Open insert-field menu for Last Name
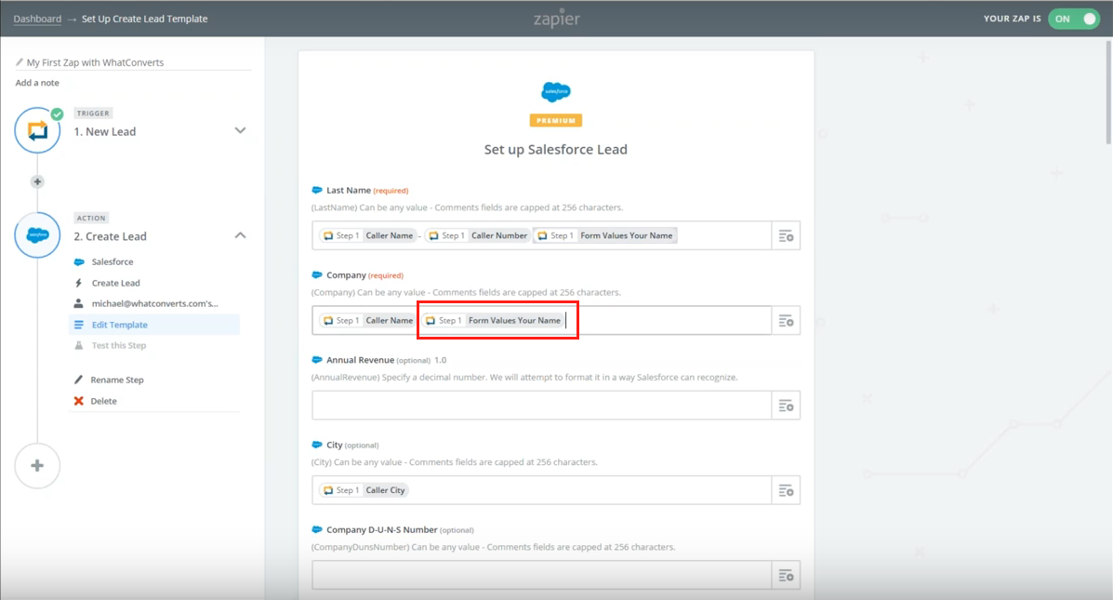 (x=786, y=235)
